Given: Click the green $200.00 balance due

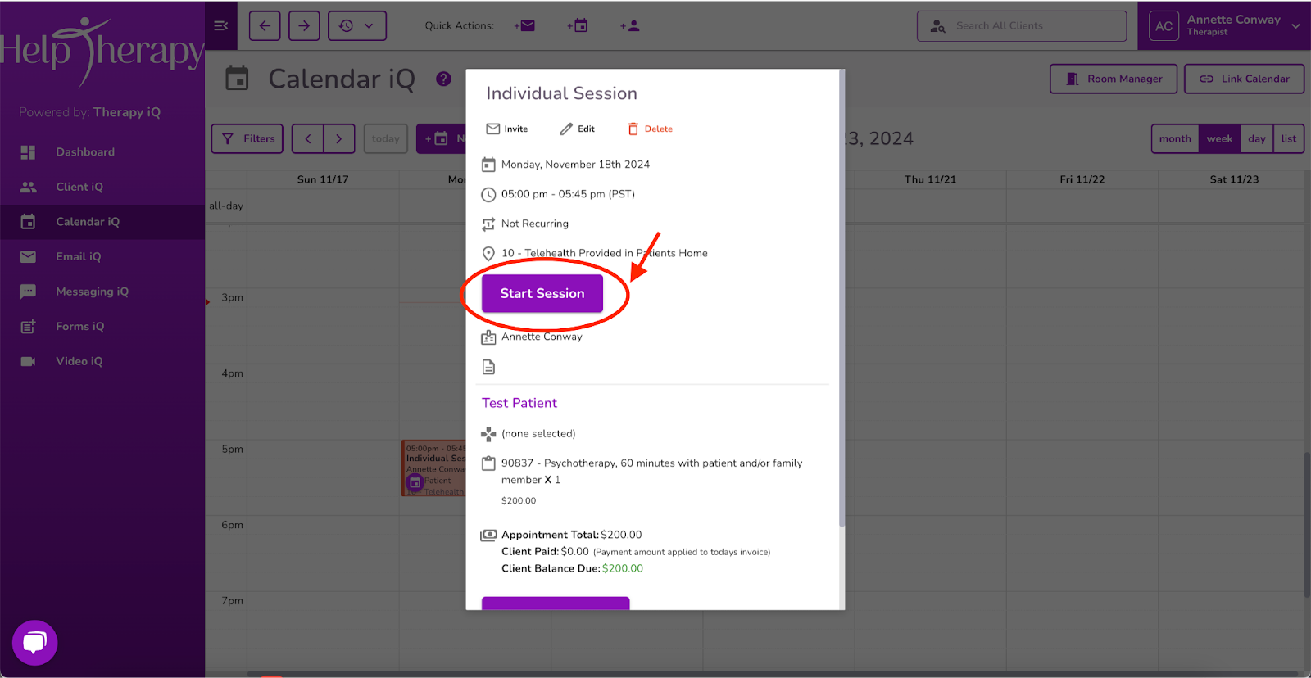Looking at the screenshot, I should click(623, 568).
